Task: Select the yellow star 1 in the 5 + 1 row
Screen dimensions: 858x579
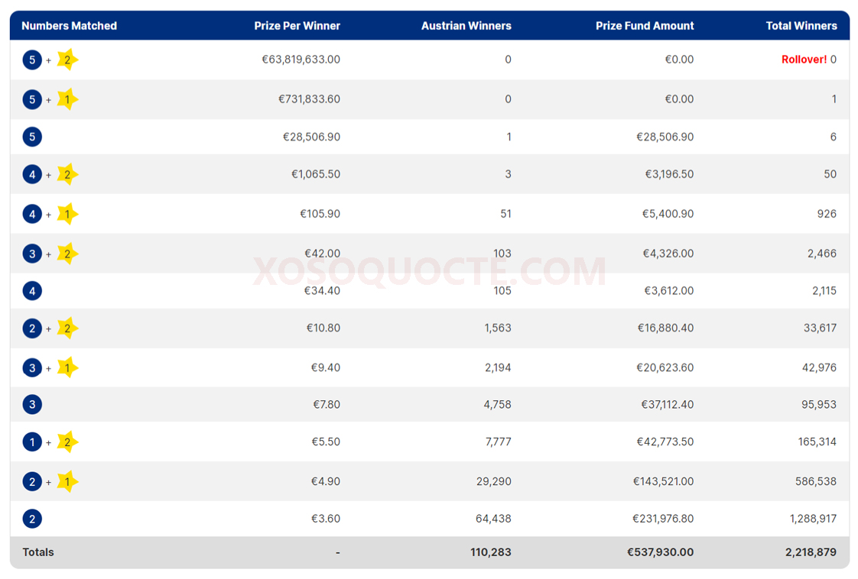Action: click(67, 99)
